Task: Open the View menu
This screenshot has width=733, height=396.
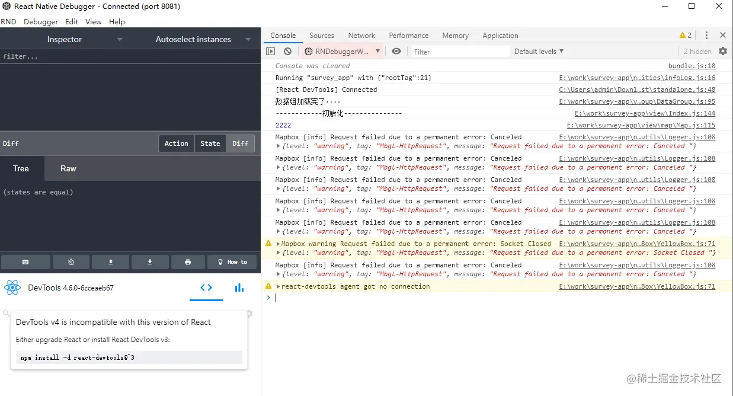Action: 94,21
